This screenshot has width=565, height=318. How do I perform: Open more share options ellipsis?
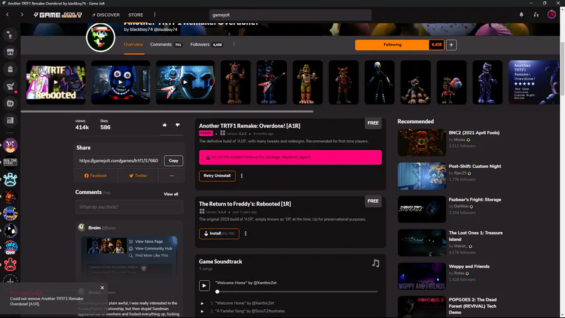[x=172, y=175]
